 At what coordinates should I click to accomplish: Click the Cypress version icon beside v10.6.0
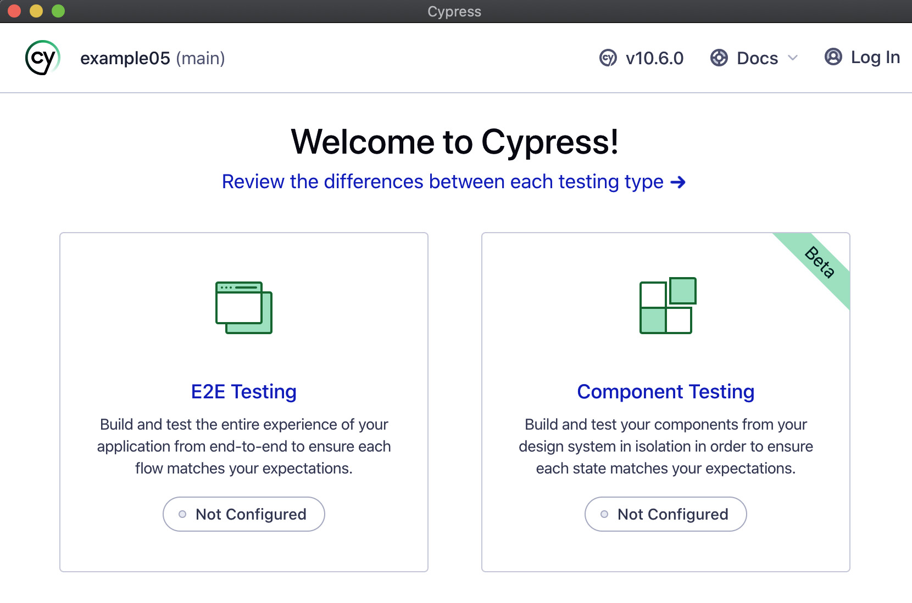(608, 58)
